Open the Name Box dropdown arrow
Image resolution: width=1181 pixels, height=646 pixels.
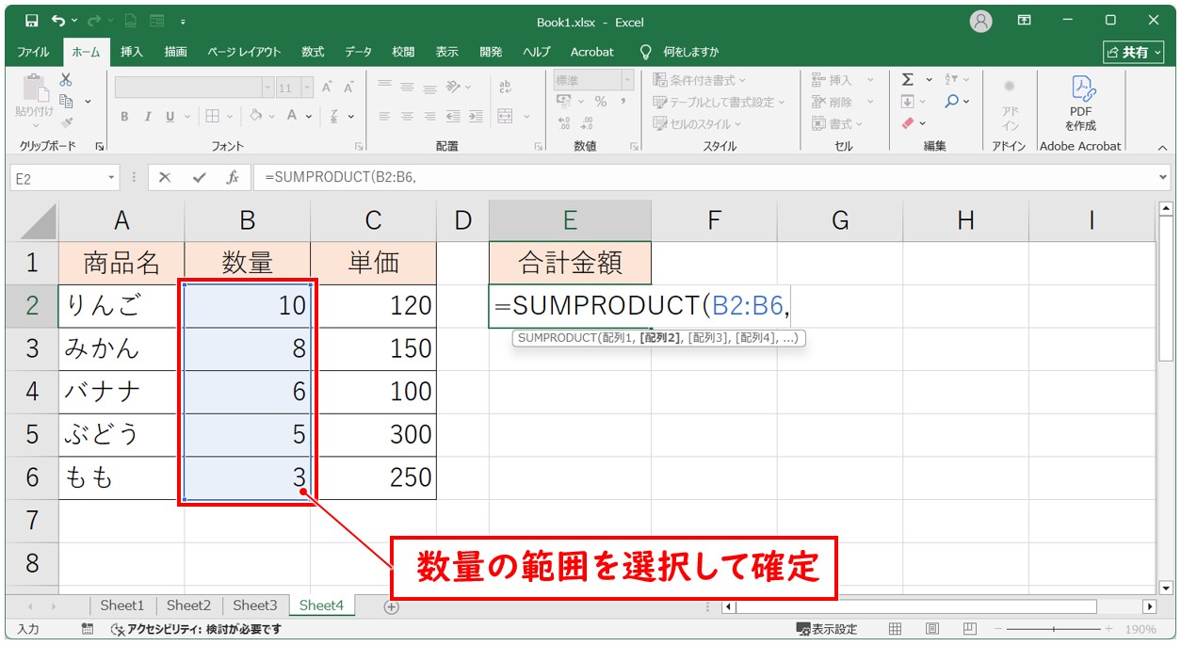pos(112,177)
